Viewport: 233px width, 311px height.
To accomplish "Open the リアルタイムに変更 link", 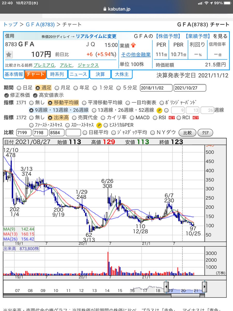I will (x=96, y=37).
